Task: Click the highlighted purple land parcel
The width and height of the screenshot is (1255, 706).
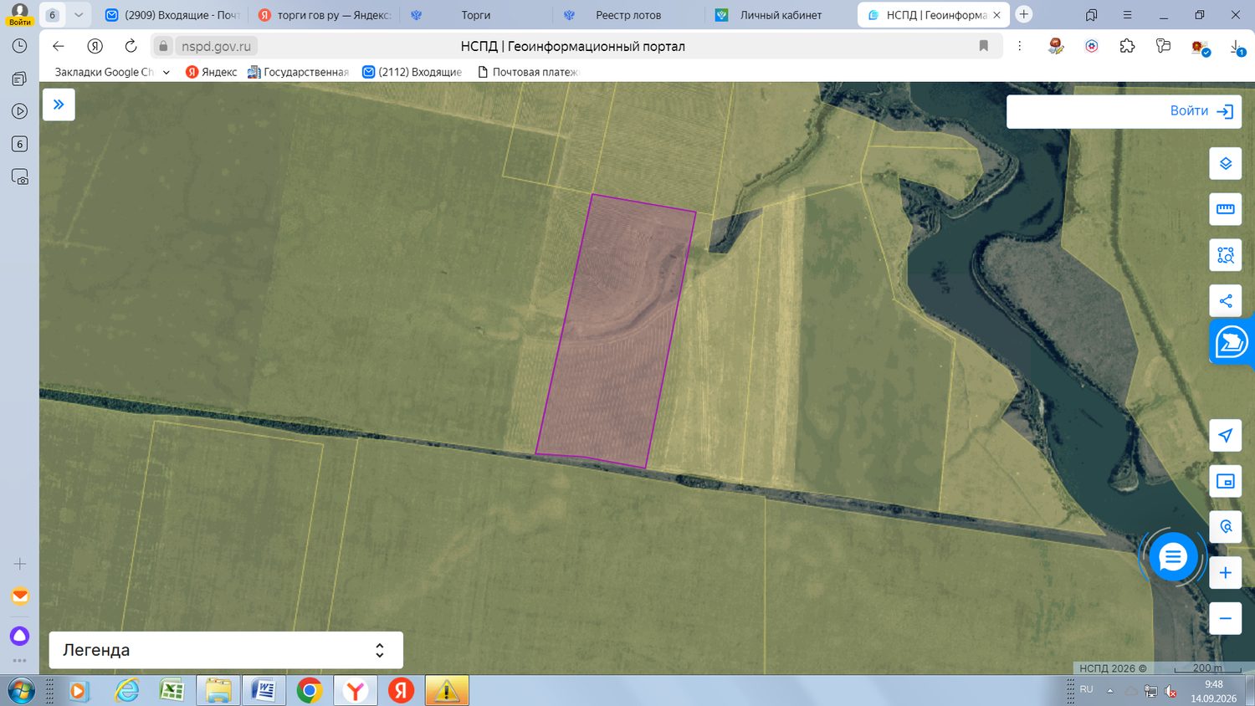Action: 617,331
